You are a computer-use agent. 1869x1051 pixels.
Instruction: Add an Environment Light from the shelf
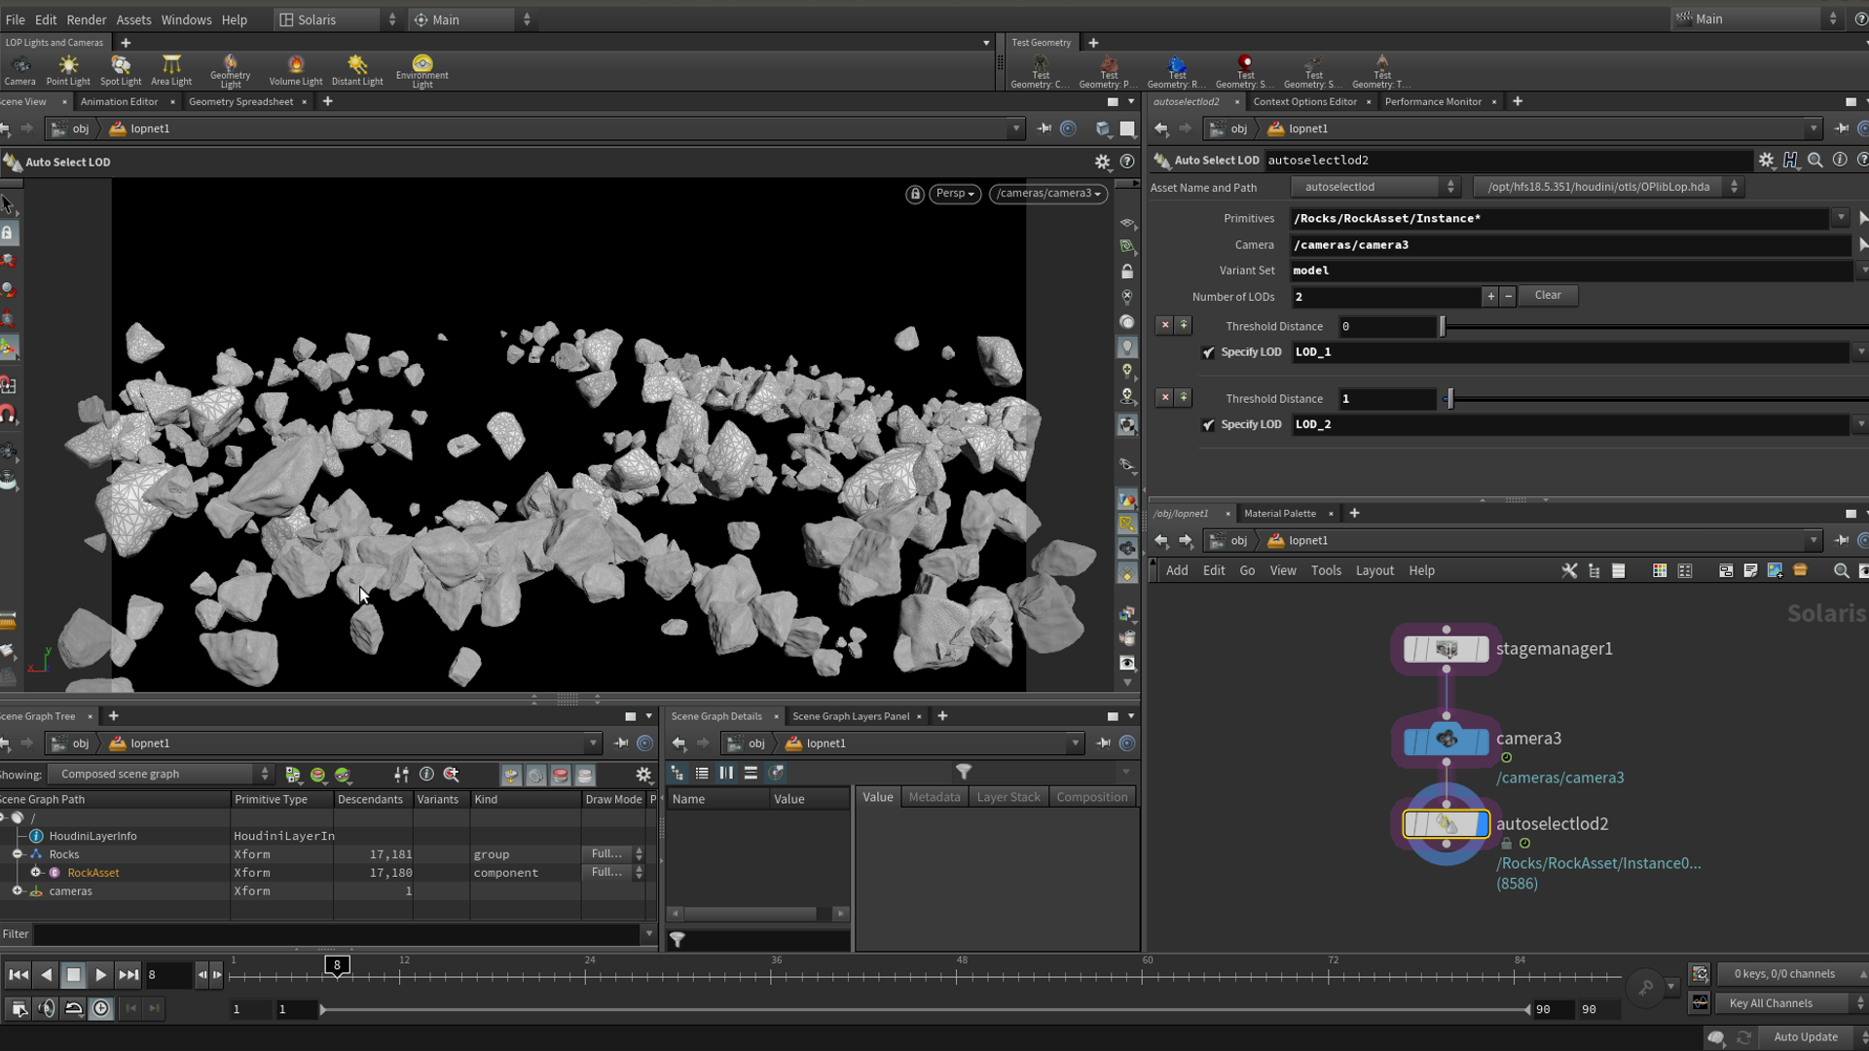[x=422, y=70]
